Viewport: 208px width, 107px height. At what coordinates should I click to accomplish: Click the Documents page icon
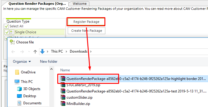[x=19, y=103]
